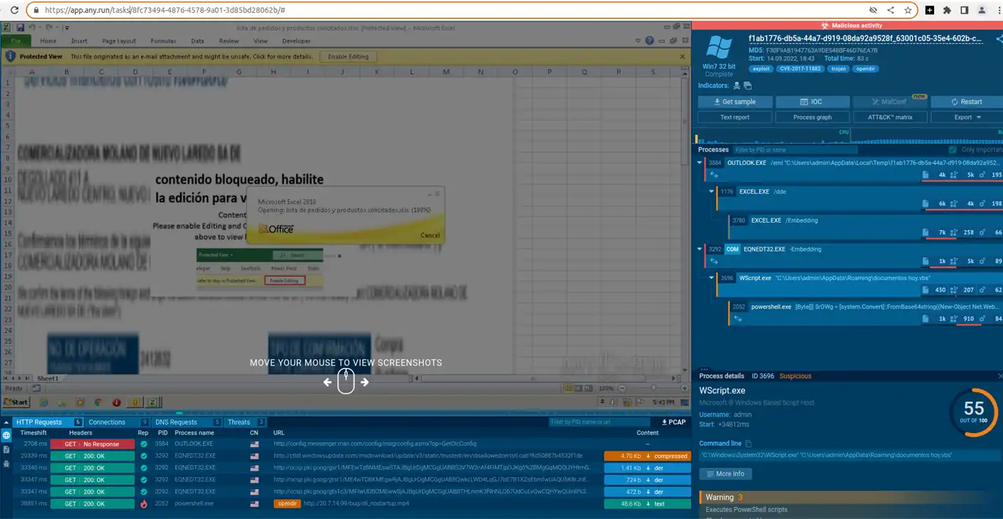This screenshot has width=1003, height=519.
Task: Reload the page with the browser refresh button
Action: tap(14, 11)
